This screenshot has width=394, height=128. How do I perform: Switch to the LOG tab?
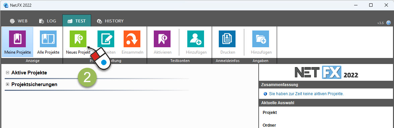click(48, 21)
